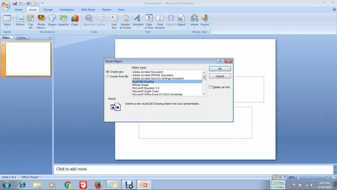Expand the Movie dropdown arrow
Image resolution: width=337 pixels, height=190 pixels.
[x=194, y=28]
